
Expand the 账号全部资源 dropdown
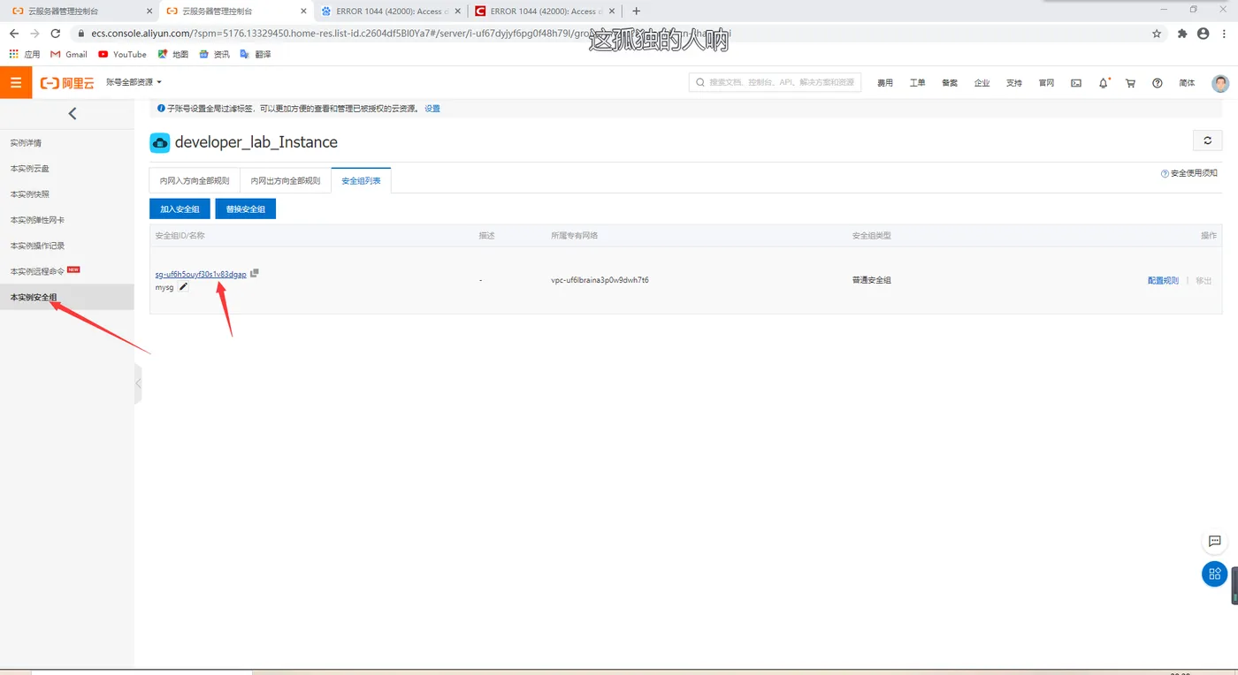[134, 82]
